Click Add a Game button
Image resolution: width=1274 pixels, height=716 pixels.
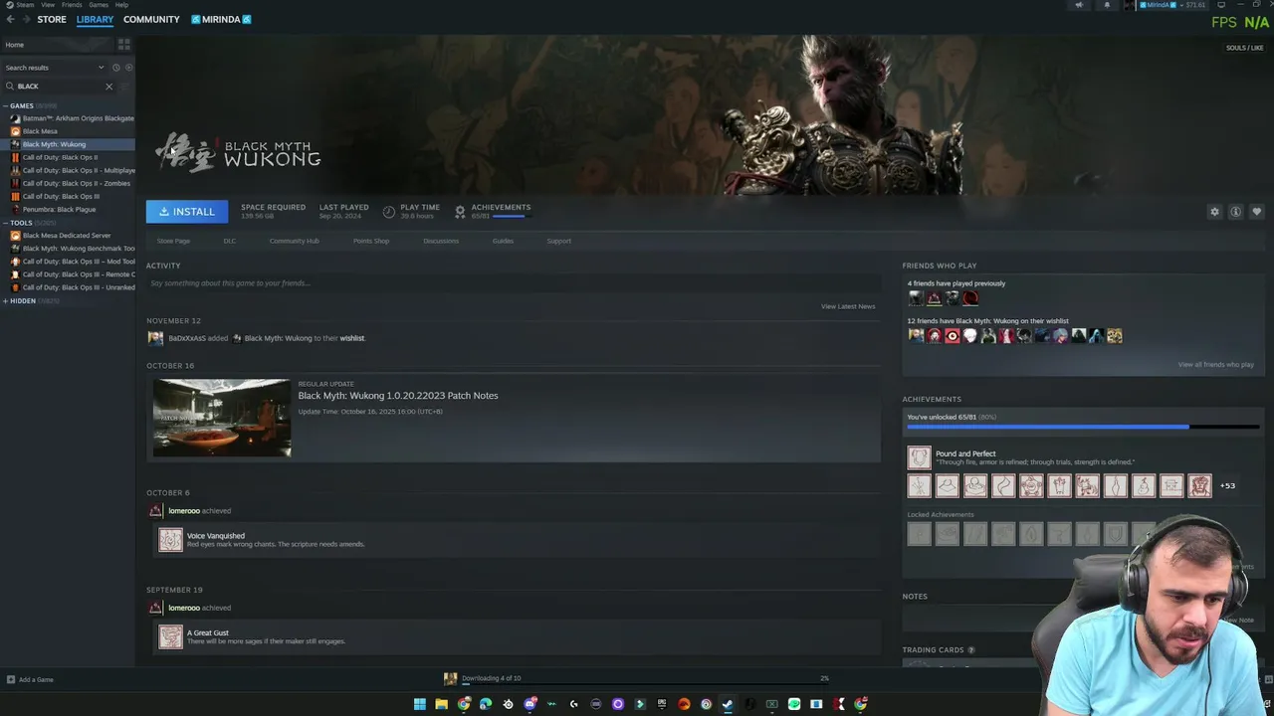30,680
